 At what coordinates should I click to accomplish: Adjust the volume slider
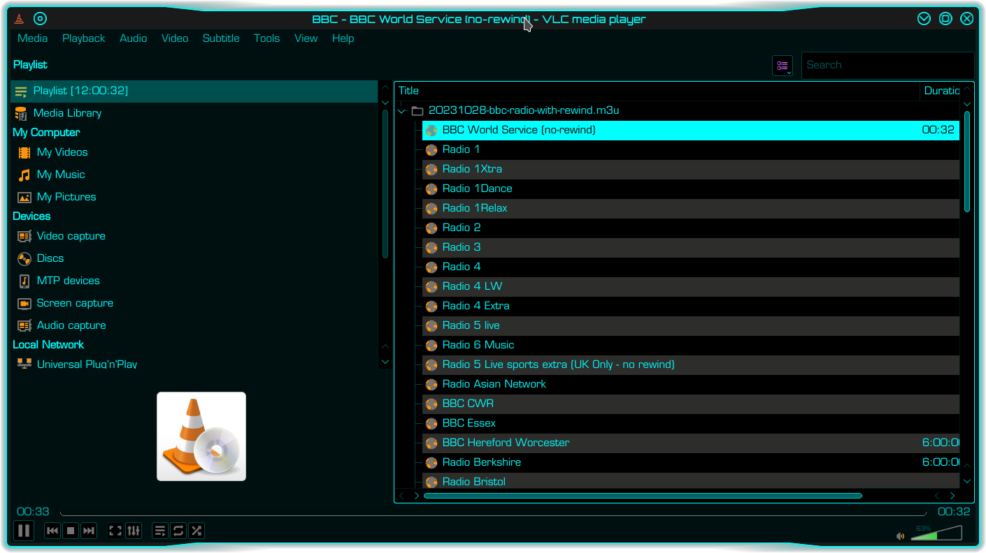pos(936,533)
